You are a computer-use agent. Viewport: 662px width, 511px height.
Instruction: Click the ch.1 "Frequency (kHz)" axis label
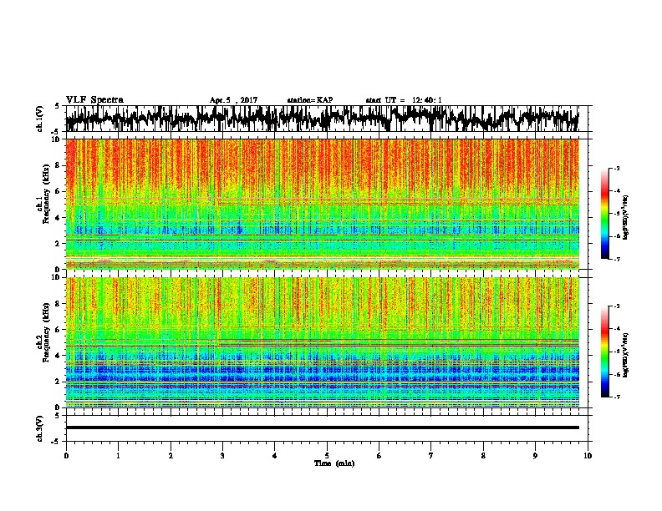pyautogui.click(x=47, y=194)
